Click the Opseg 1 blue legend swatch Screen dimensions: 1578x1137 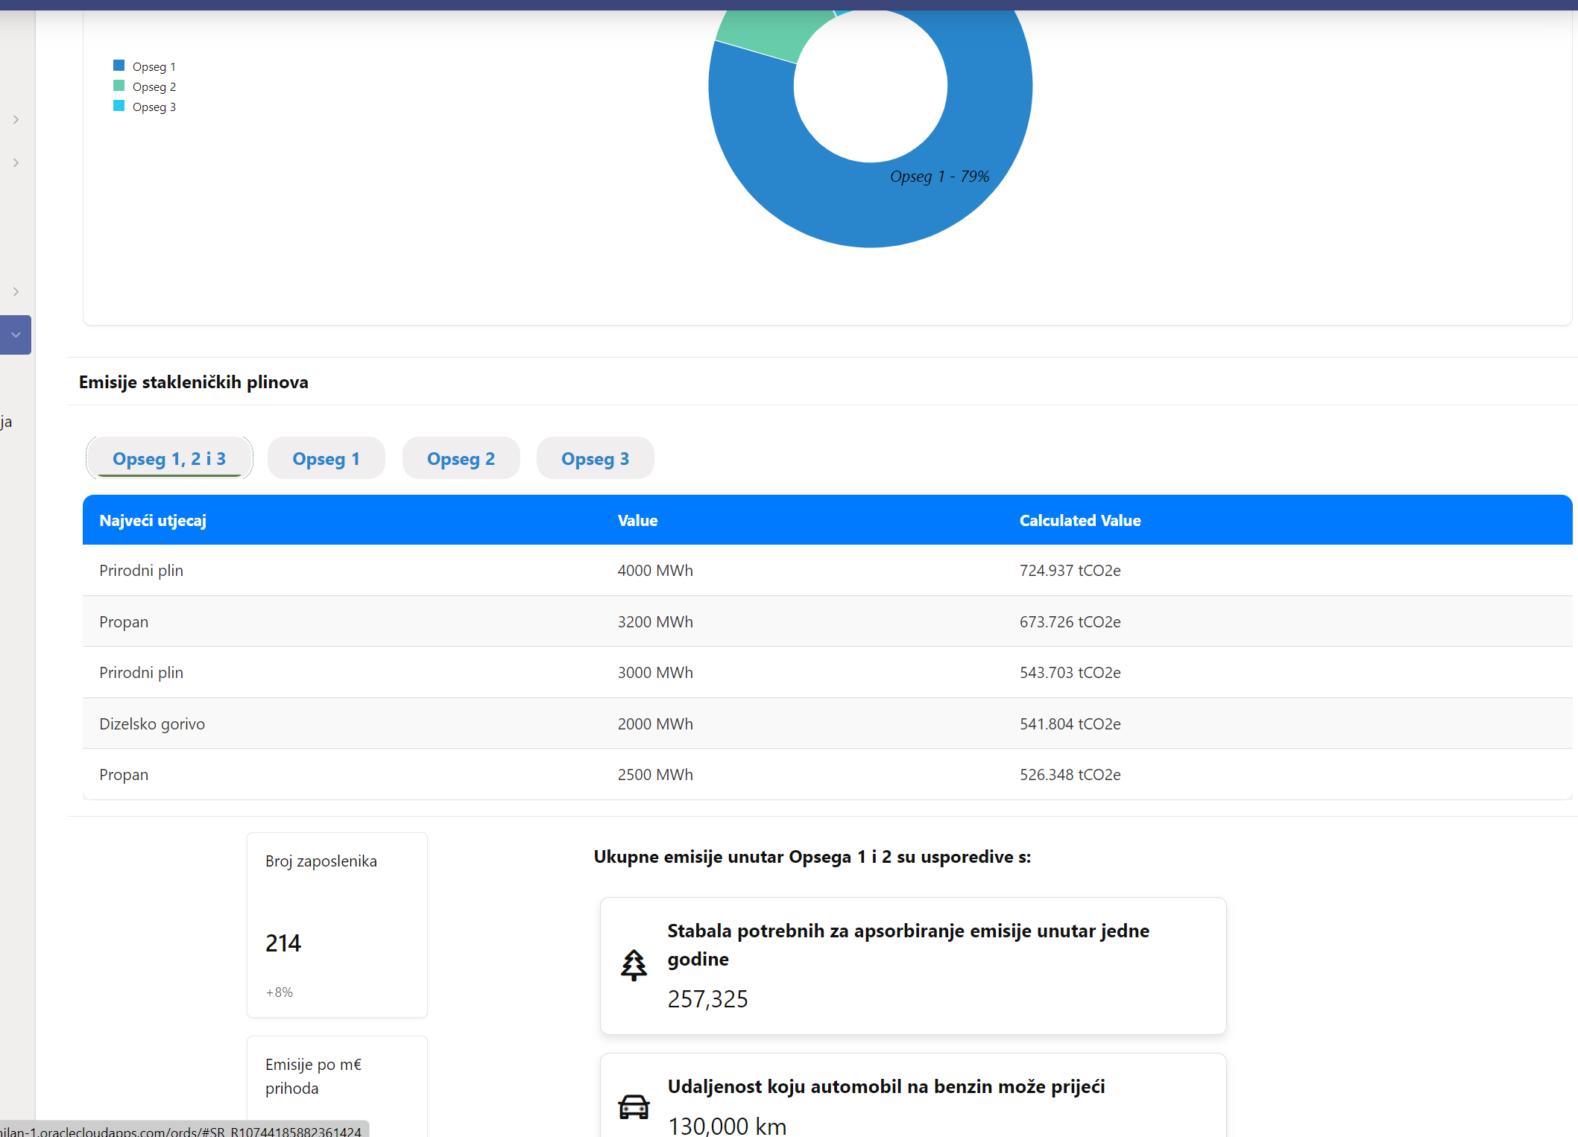coord(119,66)
